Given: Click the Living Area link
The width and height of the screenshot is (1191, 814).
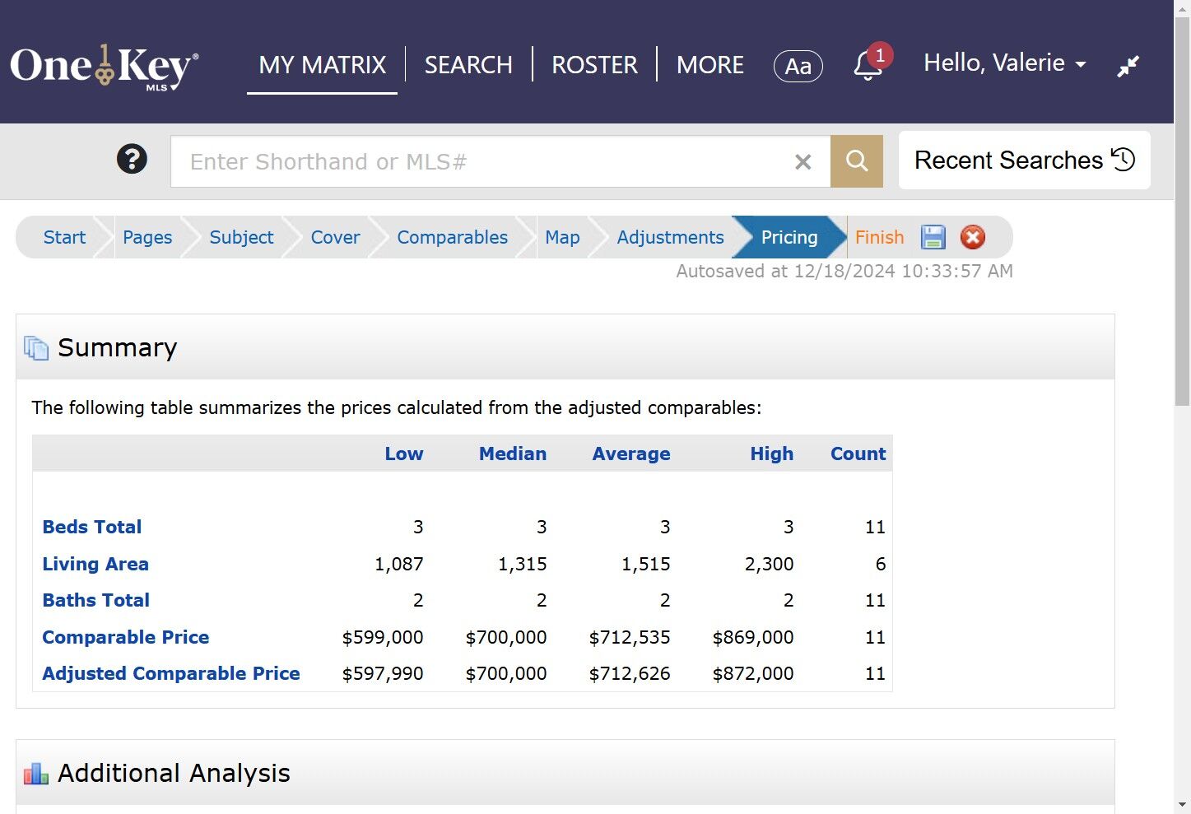Looking at the screenshot, I should pos(95,564).
